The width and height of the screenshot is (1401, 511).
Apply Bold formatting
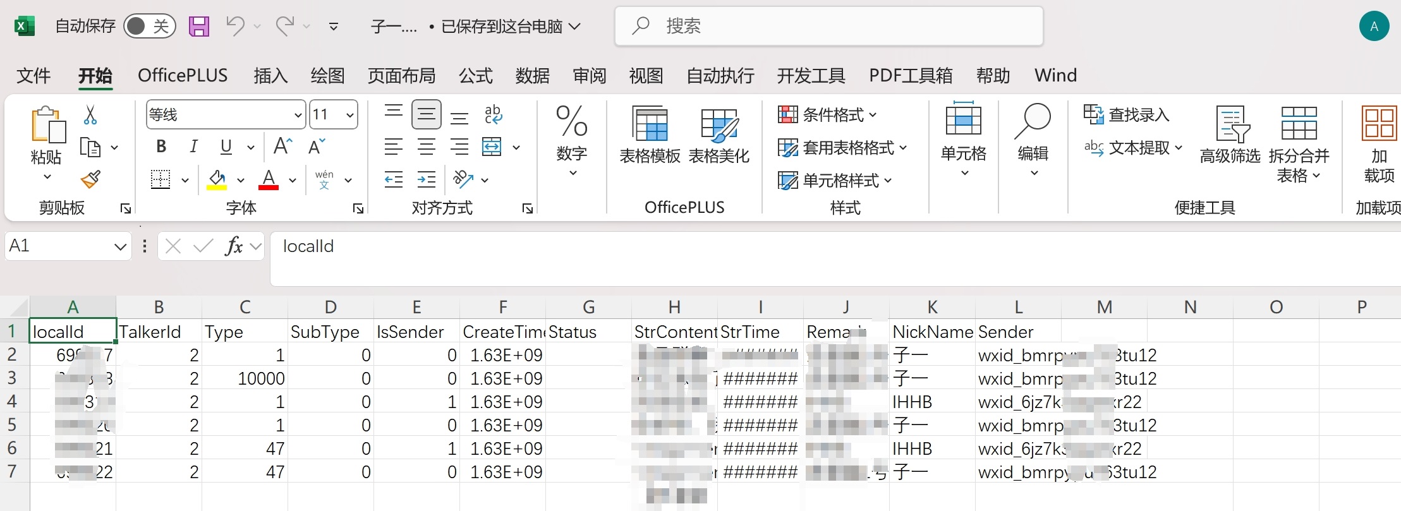161,147
